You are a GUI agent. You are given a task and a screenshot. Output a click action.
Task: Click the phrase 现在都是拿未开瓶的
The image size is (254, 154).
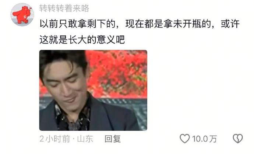[168, 24]
